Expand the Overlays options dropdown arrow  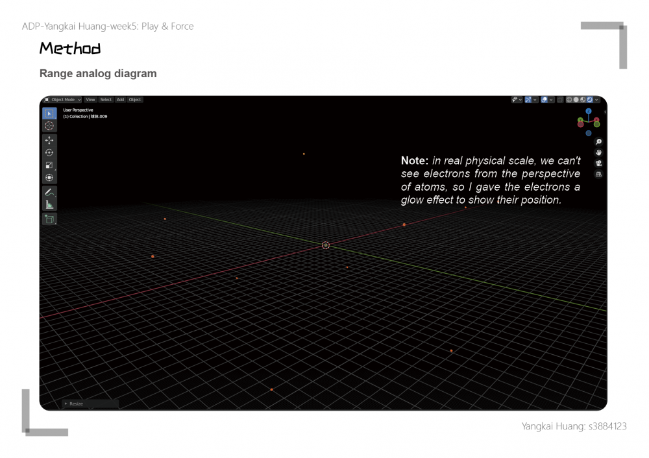tap(551, 100)
